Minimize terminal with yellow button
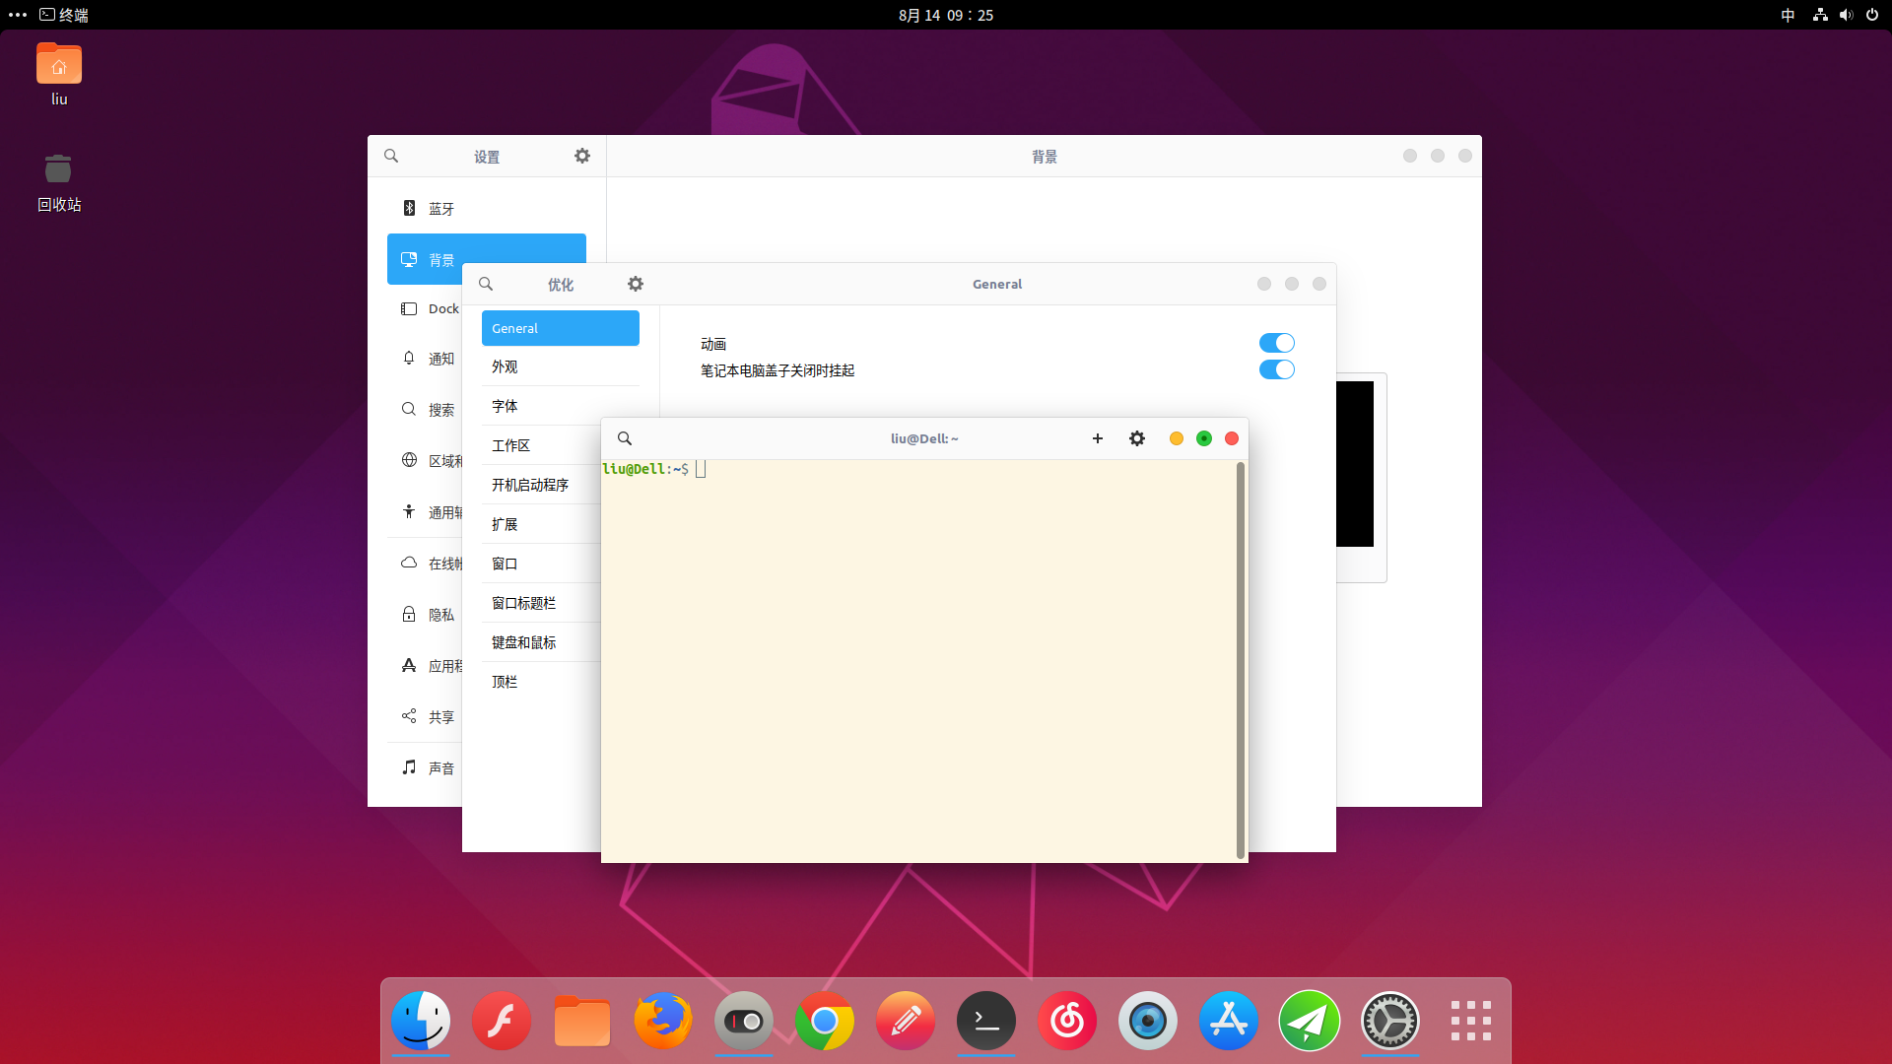Image resolution: width=1892 pixels, height=1064 pixels. (1177, 438)
